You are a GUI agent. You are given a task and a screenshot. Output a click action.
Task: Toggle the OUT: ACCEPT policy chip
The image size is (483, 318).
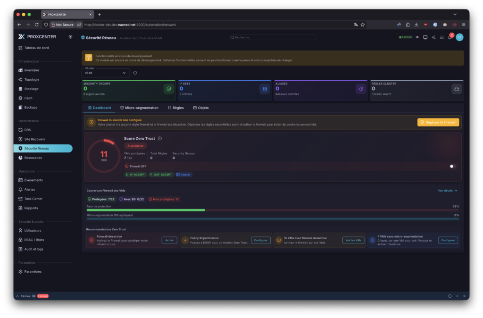(160, 175)
